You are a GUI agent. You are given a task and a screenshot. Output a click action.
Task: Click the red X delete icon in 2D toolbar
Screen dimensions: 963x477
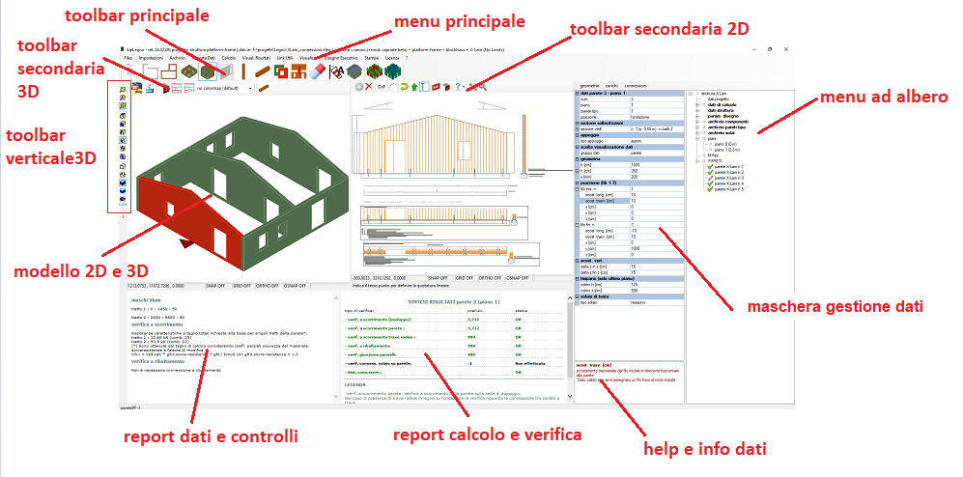[x=368, y=87]
